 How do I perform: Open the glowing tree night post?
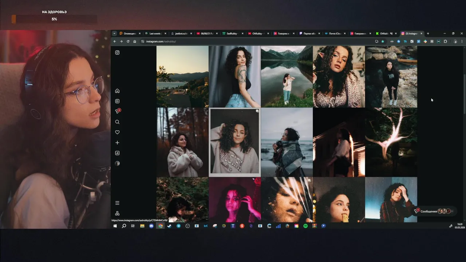[x=391, y=142]
